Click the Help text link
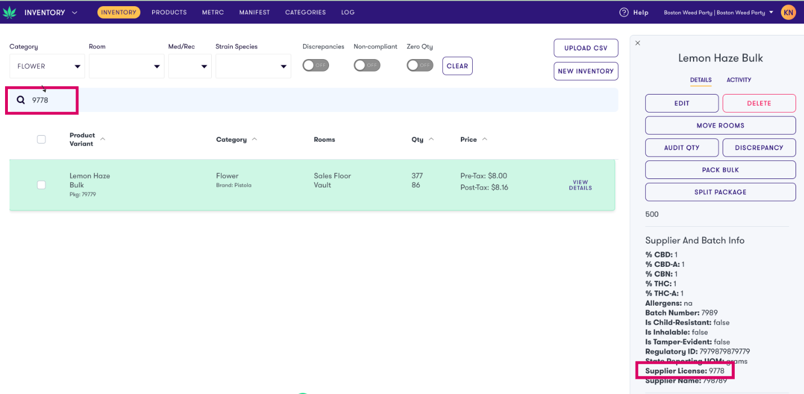 (641, 12)
